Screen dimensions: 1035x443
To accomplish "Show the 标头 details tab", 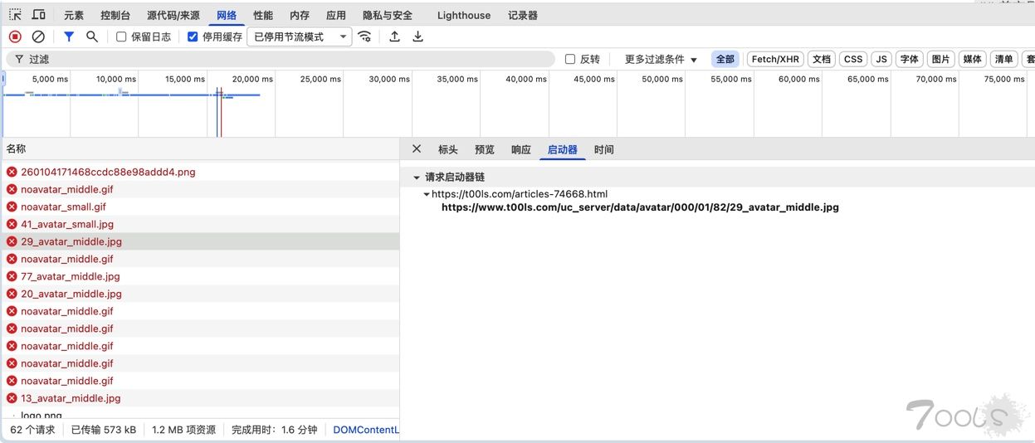I will [x=448, y=149].
